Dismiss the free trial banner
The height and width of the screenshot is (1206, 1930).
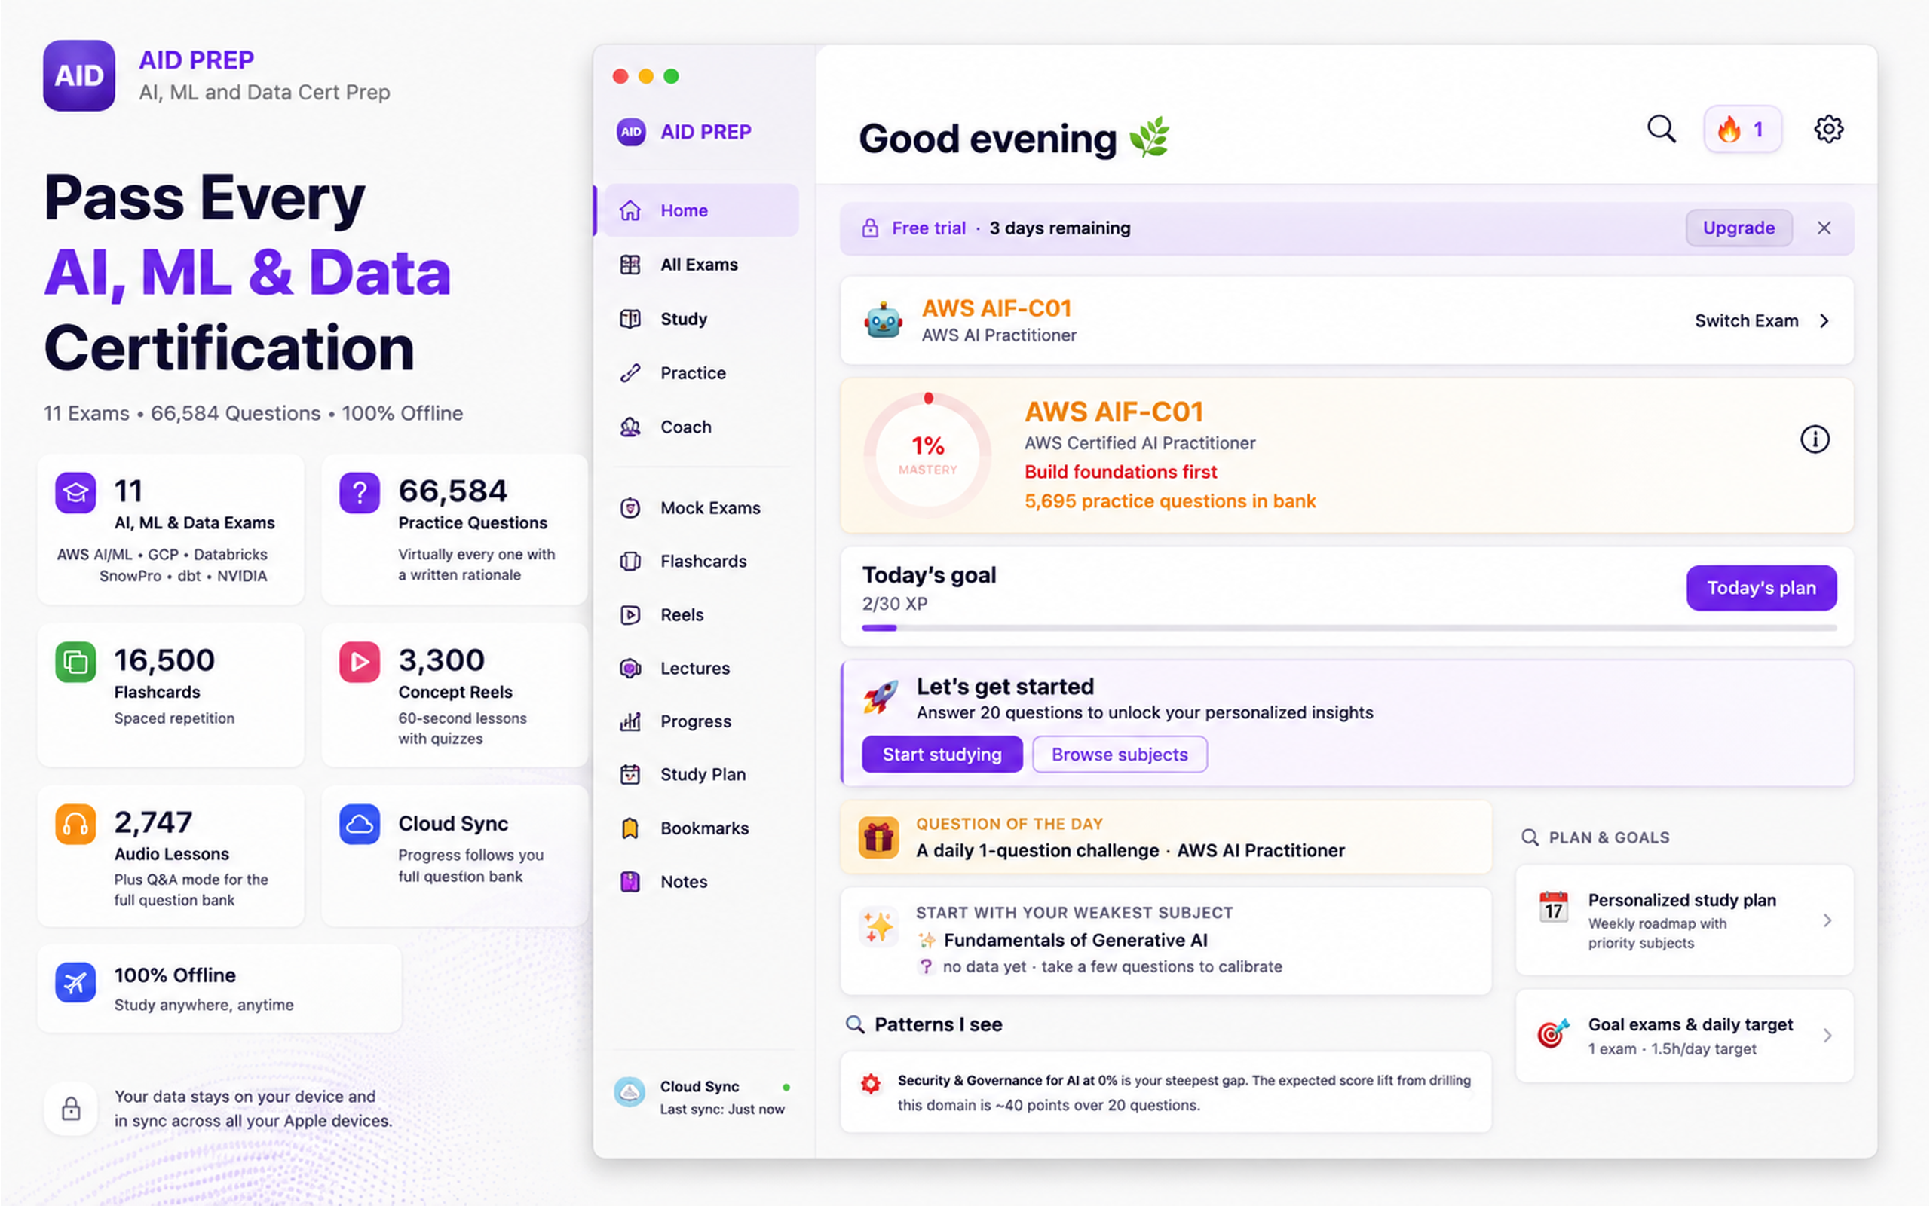click(1824, 228)
